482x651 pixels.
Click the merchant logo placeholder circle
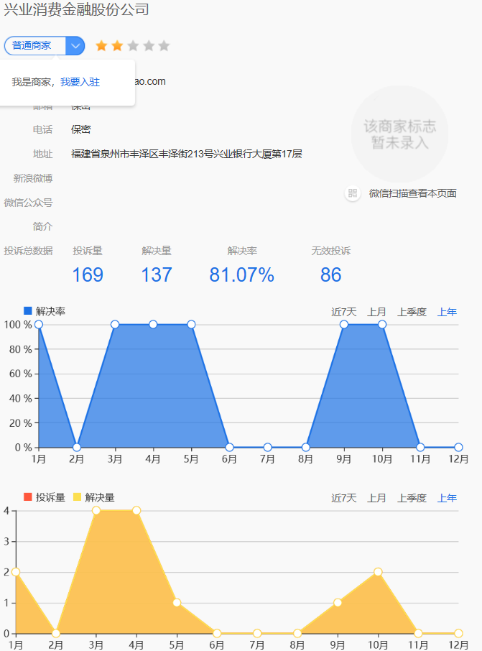pos(399,134)
